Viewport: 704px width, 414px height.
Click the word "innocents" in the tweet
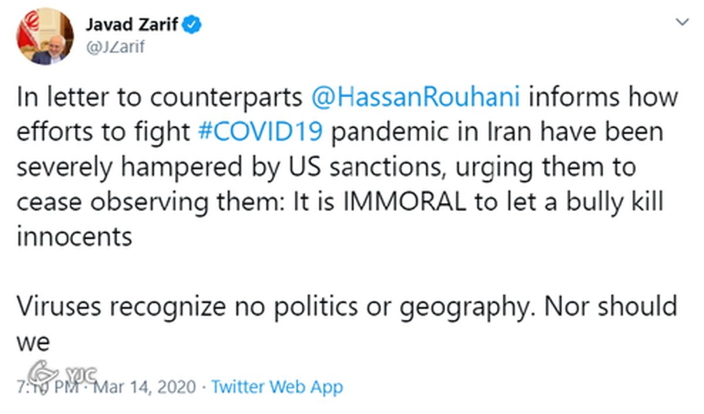click(74, 237)
